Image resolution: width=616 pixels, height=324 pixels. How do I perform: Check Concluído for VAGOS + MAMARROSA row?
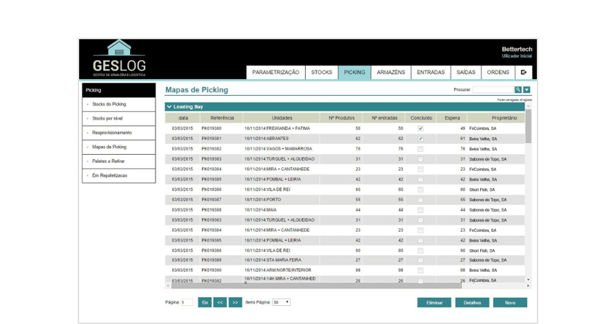(x=420, y=148)
